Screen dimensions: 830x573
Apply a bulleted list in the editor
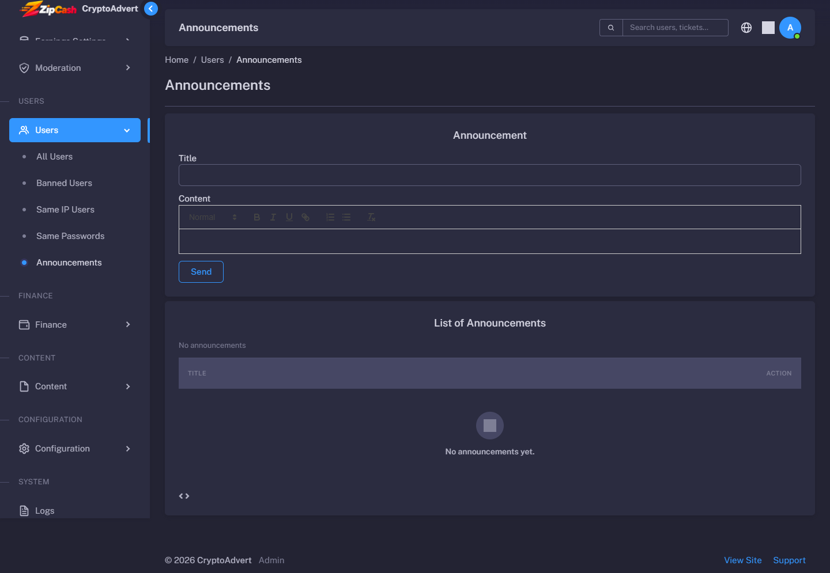click(x=346, y=217)
